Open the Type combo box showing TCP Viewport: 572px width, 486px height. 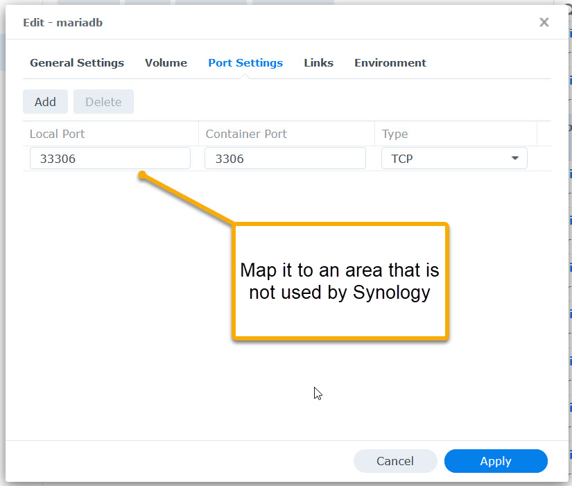coord(454,158)
